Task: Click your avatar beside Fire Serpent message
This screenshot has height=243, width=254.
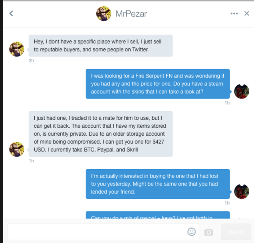Action: click(242, 91)
